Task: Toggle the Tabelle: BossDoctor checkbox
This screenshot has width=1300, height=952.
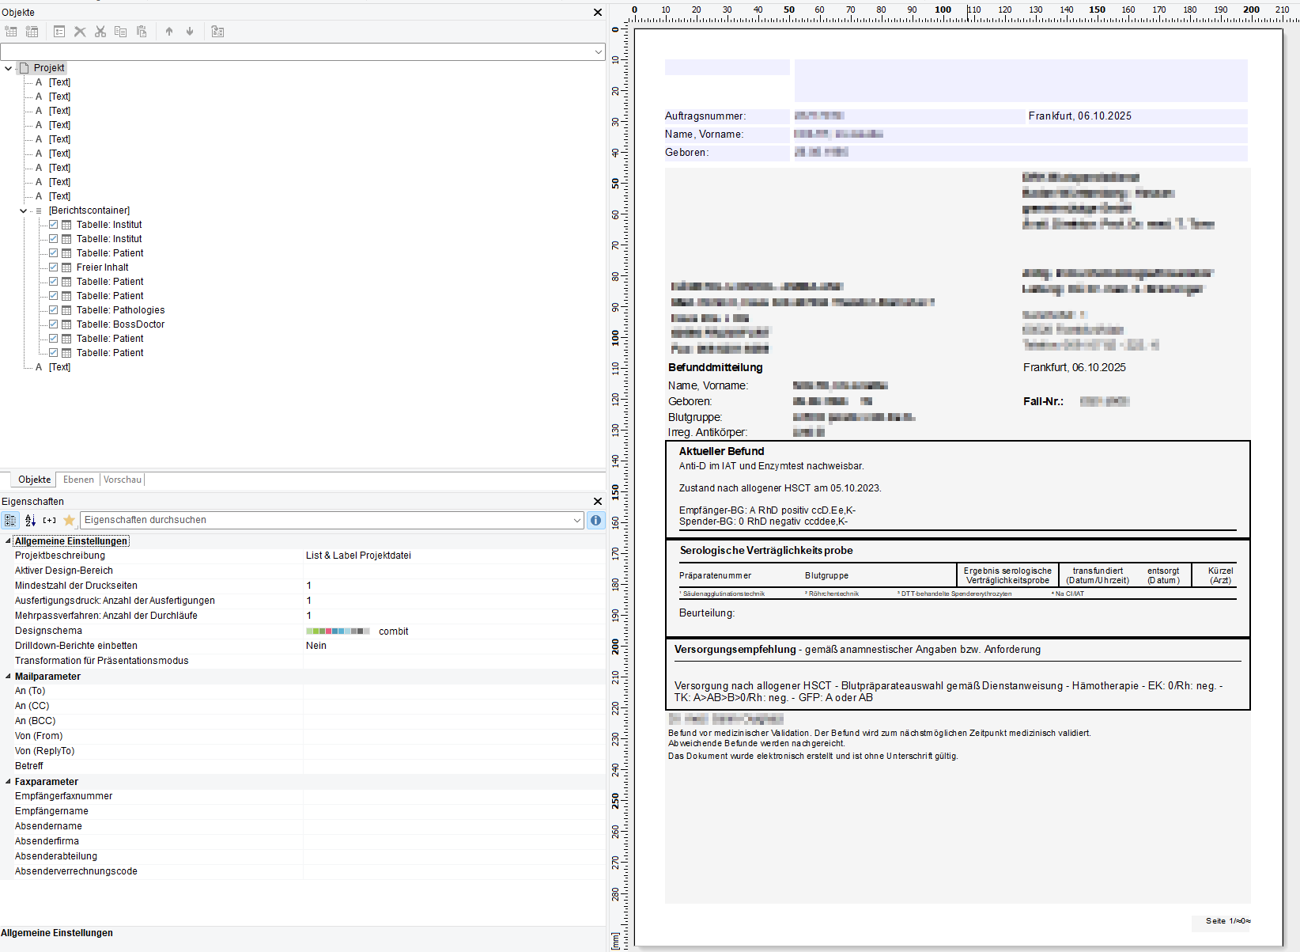Action: (x=54, y=324)
